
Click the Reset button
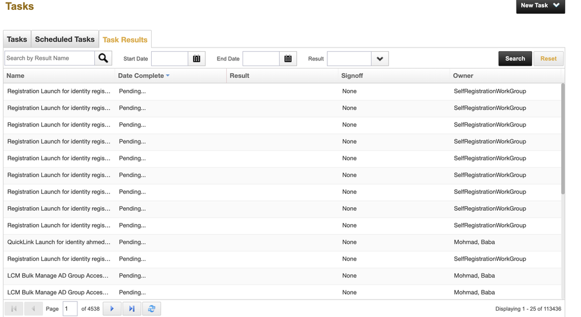pos(548,59)
